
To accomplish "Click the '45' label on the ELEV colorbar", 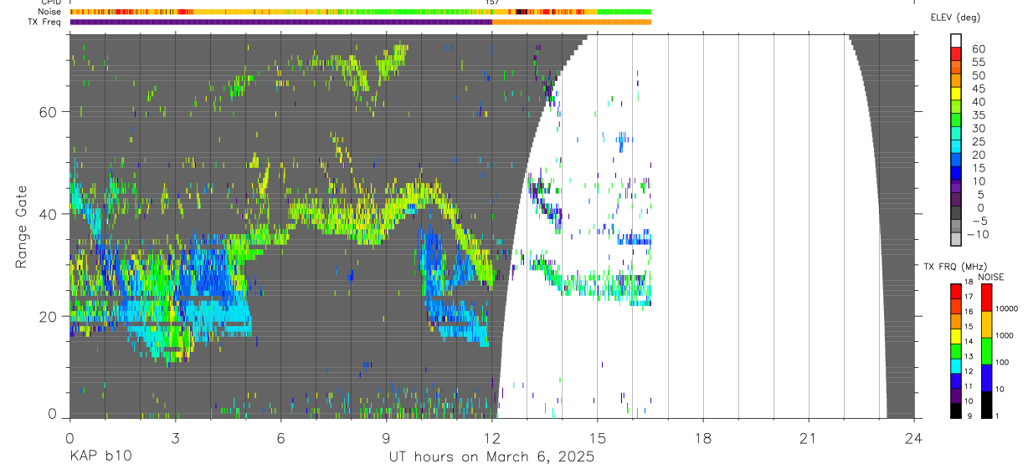I will coord(979,89).
